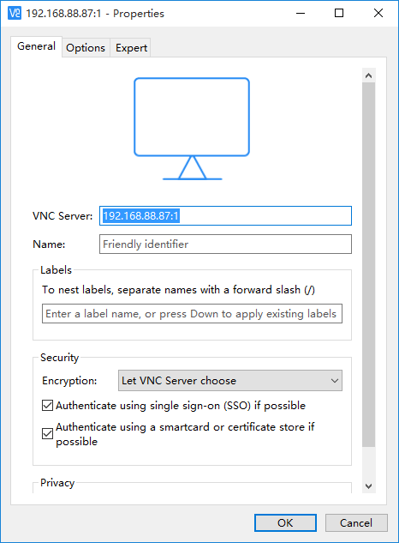Image resolution: width=399 pixels, height=543 pixels.
Task: Switch to the General tab
Action: [x=36, y=46]
